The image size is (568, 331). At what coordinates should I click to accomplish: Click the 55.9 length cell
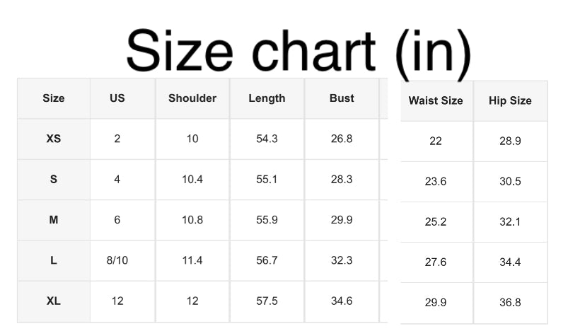(267, 220)
